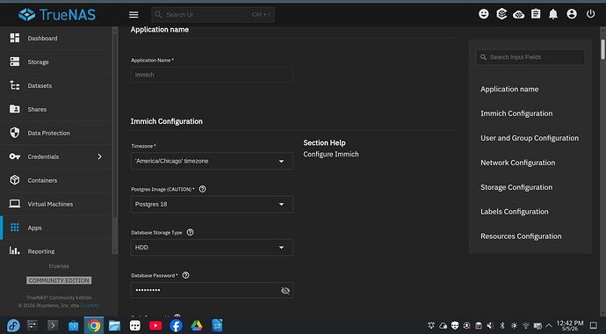Open the user account icon

click(x=572, y=14)
